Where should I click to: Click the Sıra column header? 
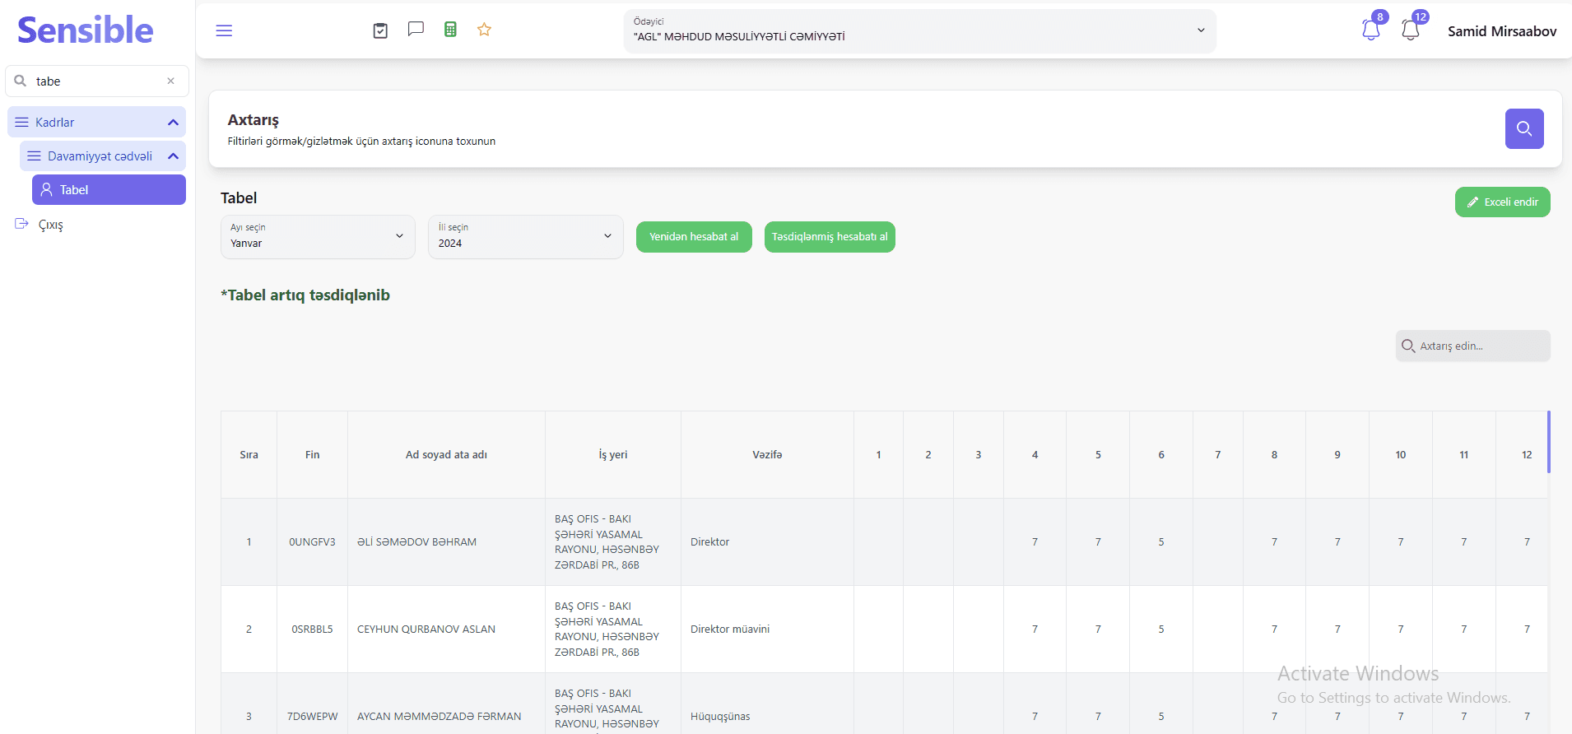[249, 454]
